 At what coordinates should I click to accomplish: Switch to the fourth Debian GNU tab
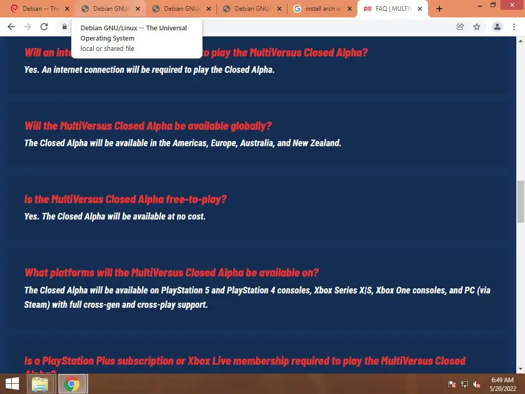[252, 9]
